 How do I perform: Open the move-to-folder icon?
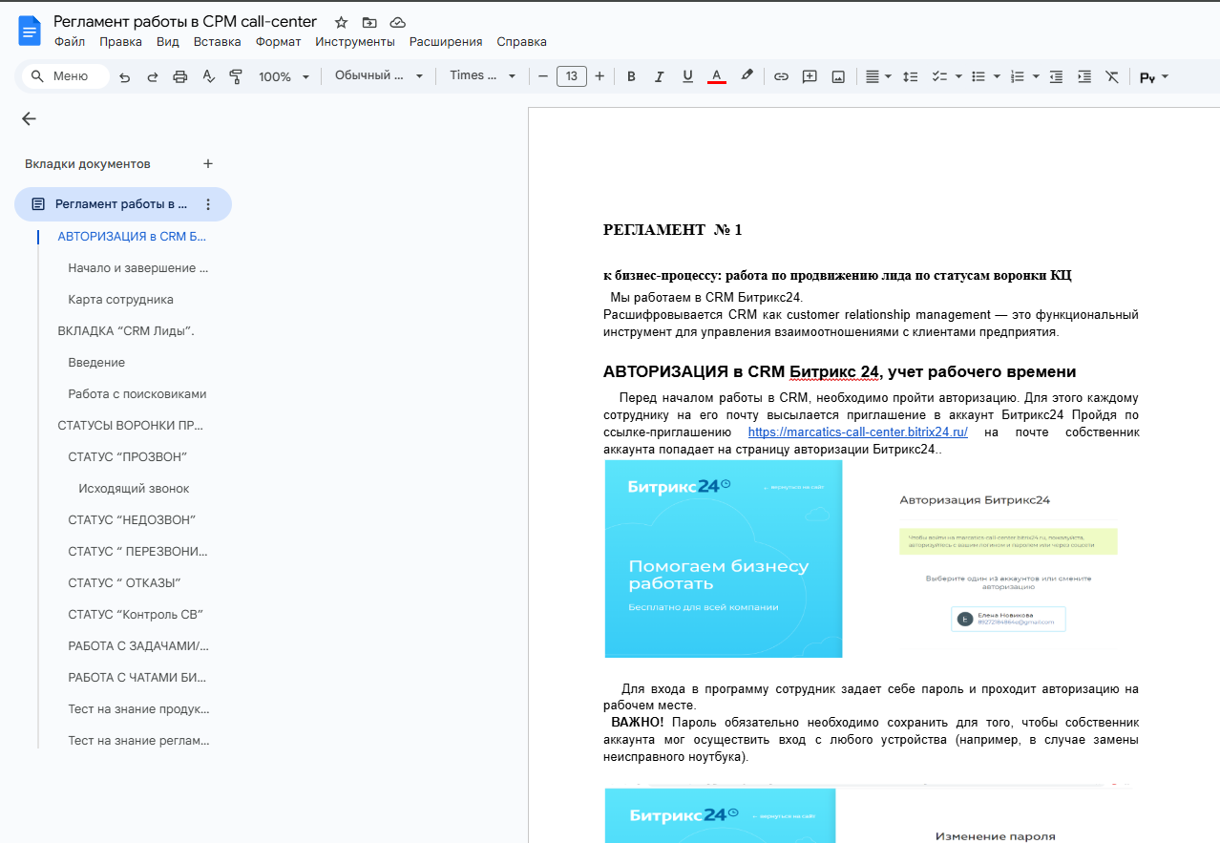click(x=369, y=22)
